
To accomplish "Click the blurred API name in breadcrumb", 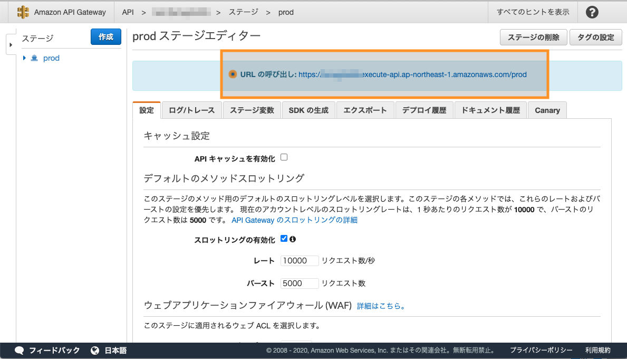I will (x=181, y=13).
